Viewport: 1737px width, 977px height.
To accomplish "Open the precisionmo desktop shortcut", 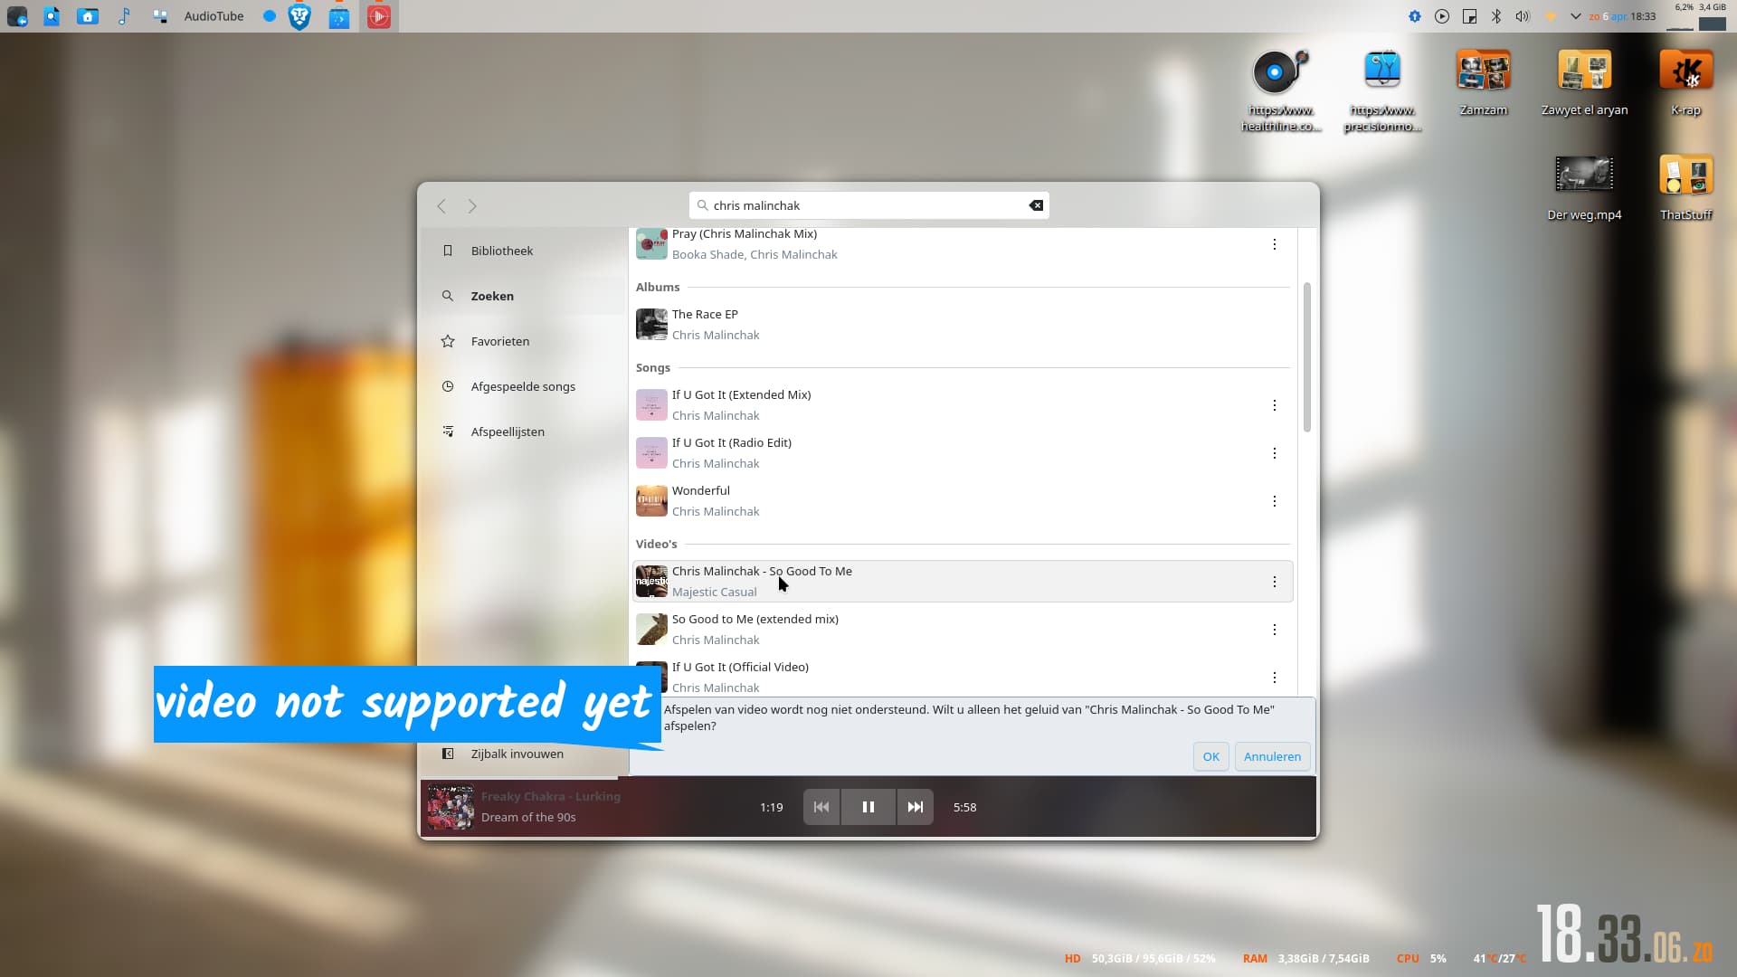I will coord(1382,91).
